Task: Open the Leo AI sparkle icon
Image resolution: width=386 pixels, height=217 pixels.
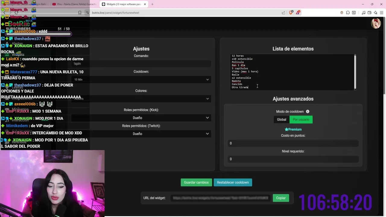Action: (375, 13)
